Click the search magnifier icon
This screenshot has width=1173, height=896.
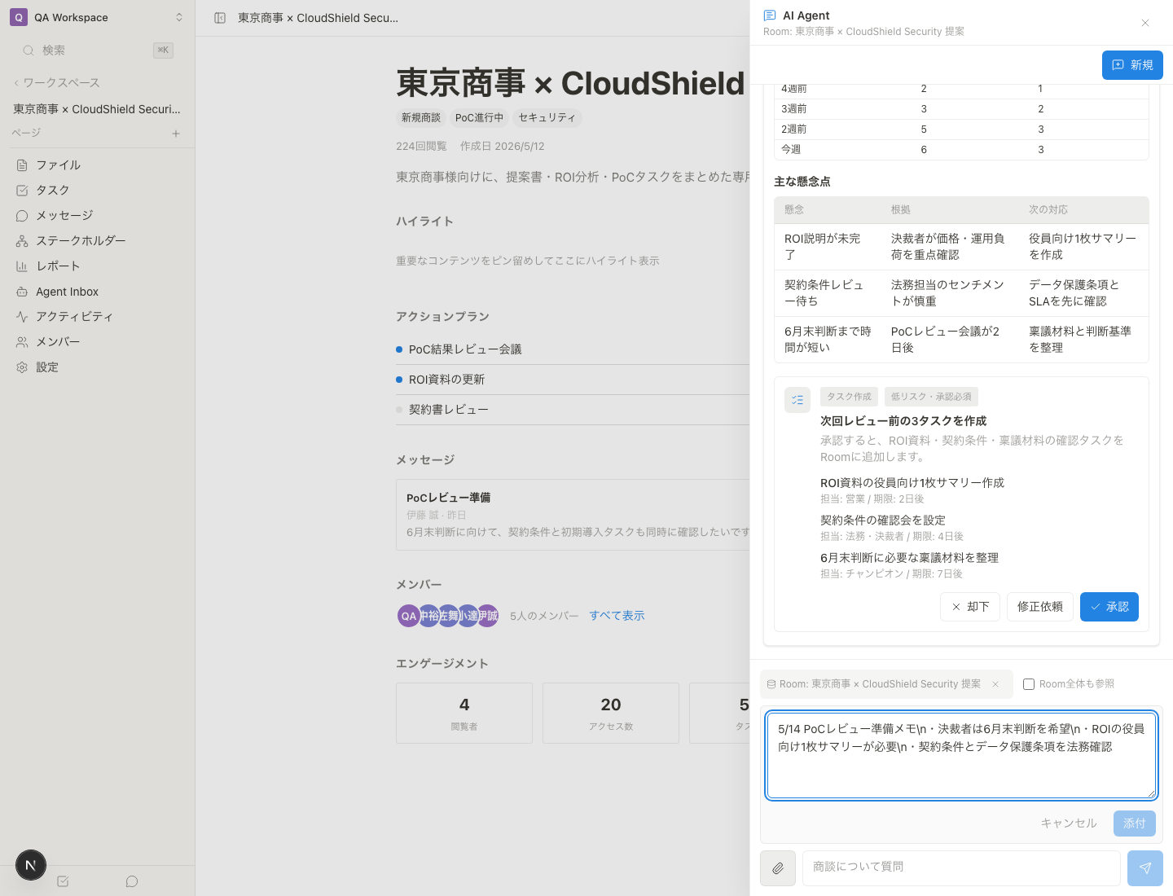[x=29, y=51]
